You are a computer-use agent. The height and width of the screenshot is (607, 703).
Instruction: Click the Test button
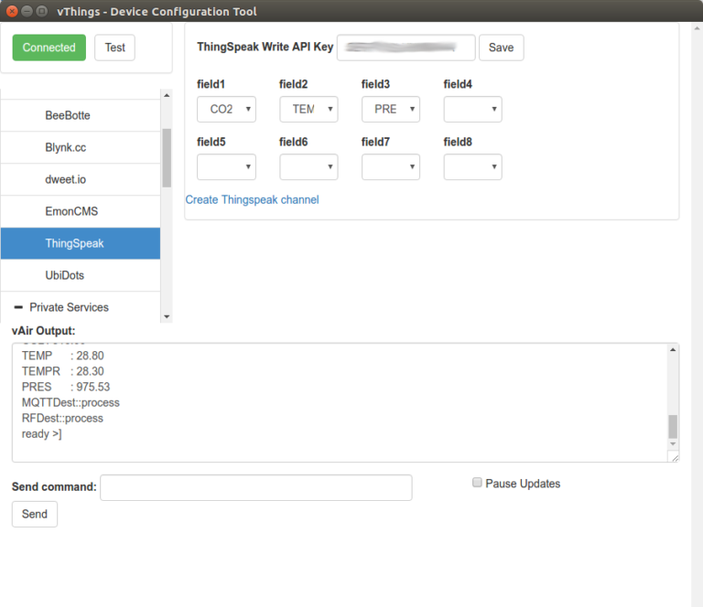click(114, 48)
